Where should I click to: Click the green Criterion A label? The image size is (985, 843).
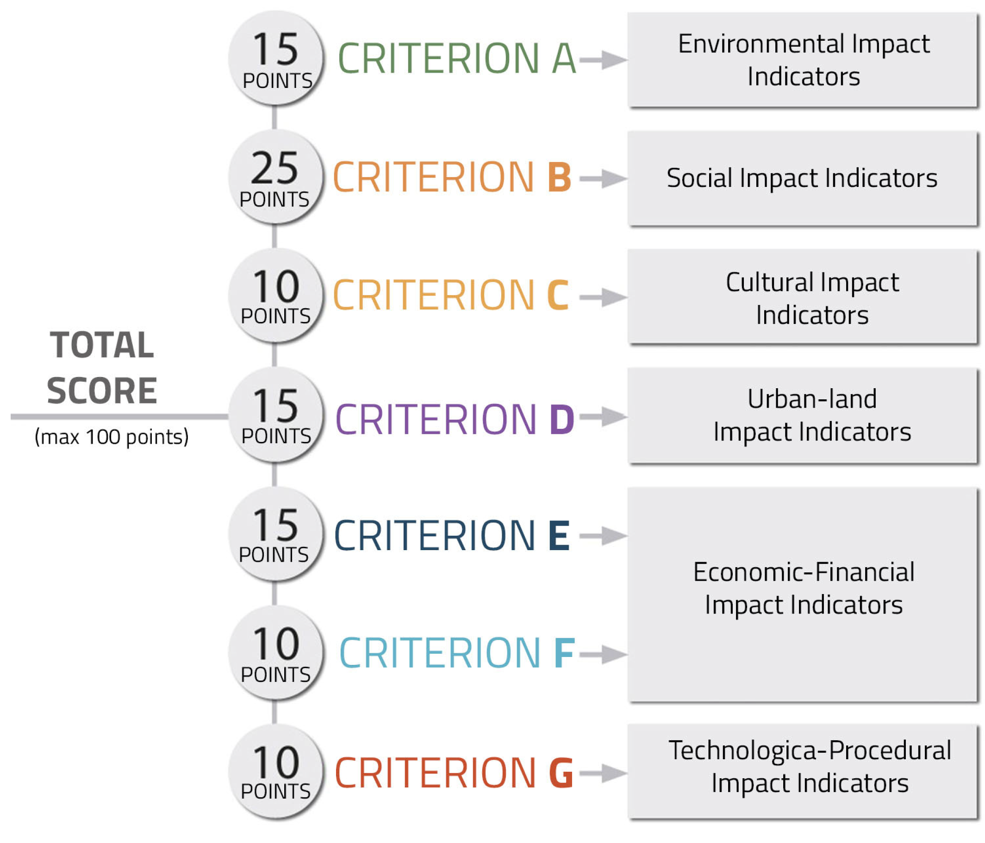[x=456, y=58]
